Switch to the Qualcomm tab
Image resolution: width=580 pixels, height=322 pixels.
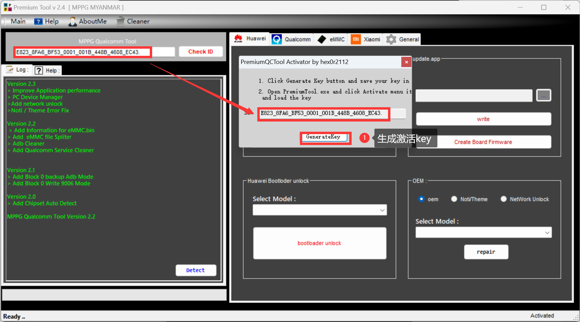coord(291,39)
